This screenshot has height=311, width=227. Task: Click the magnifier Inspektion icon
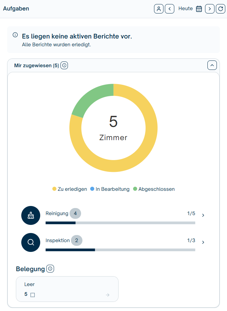31,242
